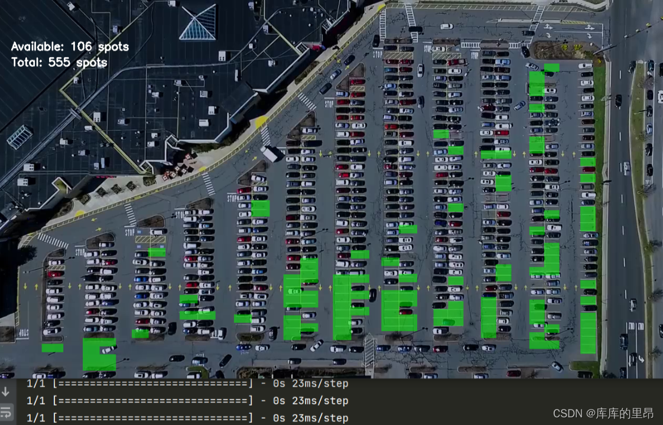This screenshot has width=663, height=425.
Task: Click the large green block at bottom-left lot
Action: (99, 354)
